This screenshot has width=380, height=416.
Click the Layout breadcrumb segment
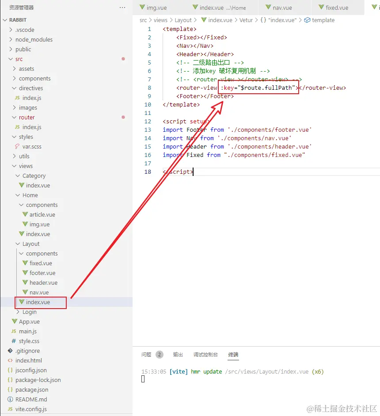pyautogui.click(x=183, y=20)
